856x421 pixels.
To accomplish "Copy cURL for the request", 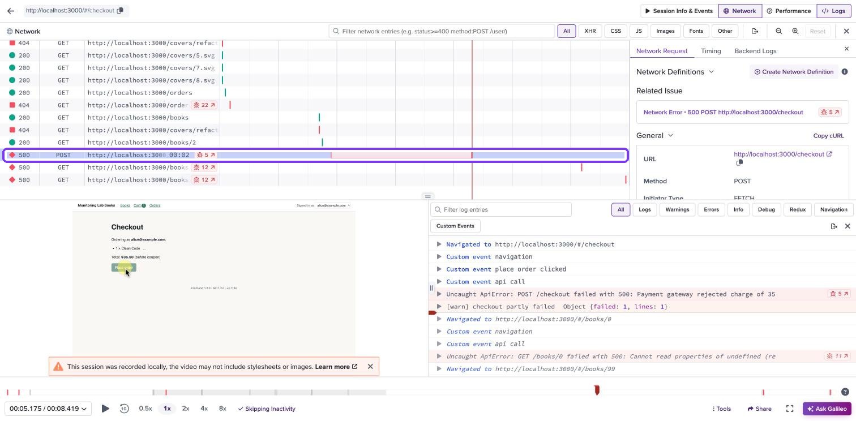I will 828,136.
